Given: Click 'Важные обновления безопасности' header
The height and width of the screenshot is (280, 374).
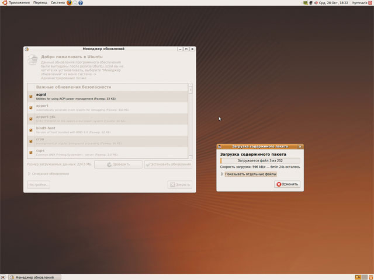Looking at the screenshot, I should (74, 87).
